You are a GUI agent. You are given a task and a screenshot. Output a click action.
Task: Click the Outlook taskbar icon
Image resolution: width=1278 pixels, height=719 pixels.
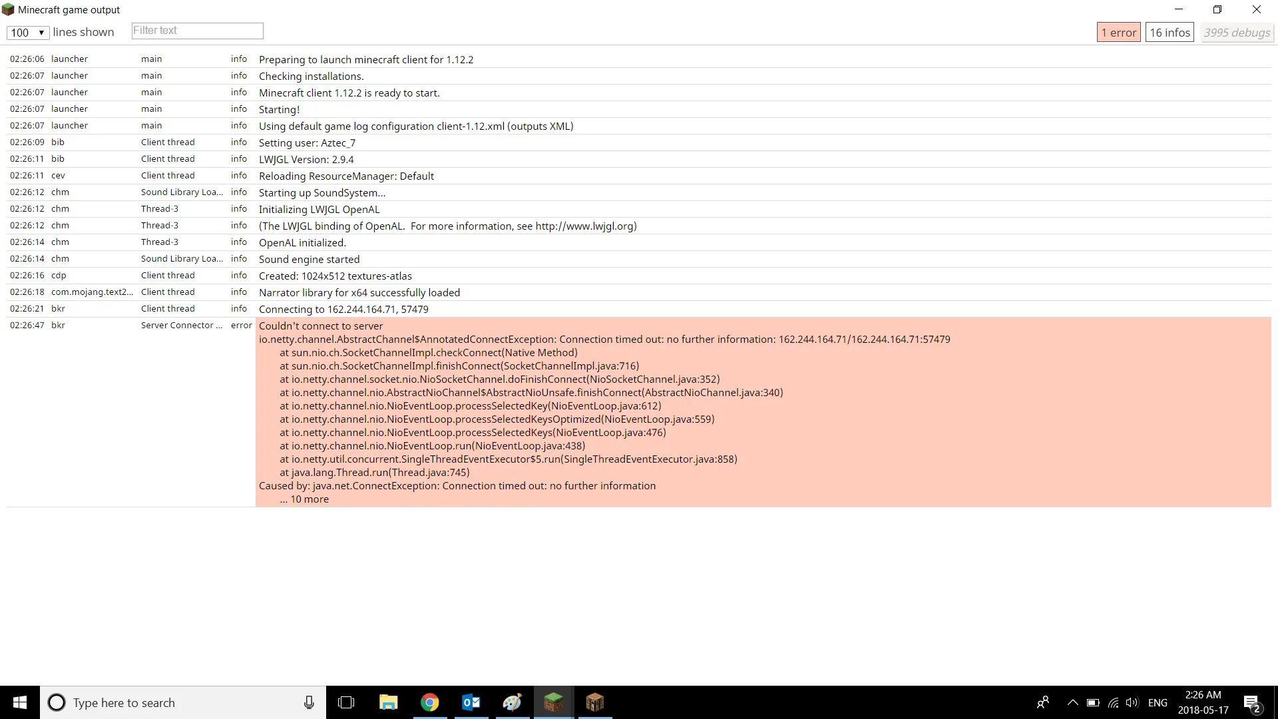tap(471, 702)
